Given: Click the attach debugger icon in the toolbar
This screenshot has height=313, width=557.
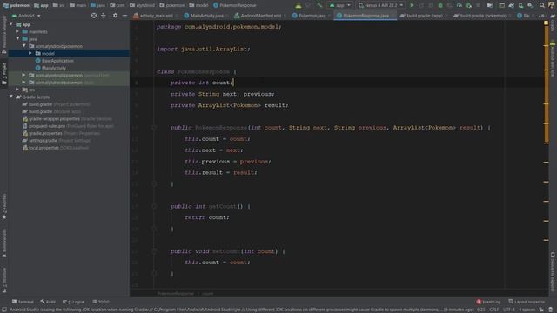Looking at the screenshot, I should coord(469,5).
